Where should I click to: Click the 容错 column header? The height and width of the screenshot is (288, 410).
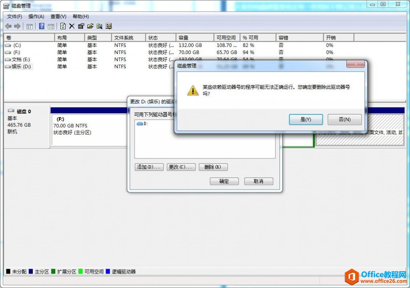[x=299, y=38]
